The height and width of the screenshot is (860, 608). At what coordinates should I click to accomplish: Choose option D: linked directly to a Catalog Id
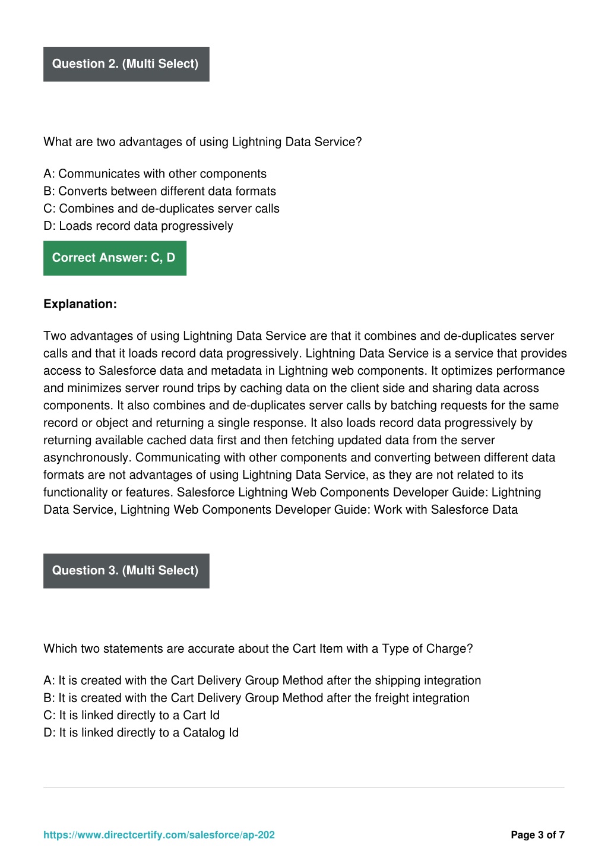141,732
